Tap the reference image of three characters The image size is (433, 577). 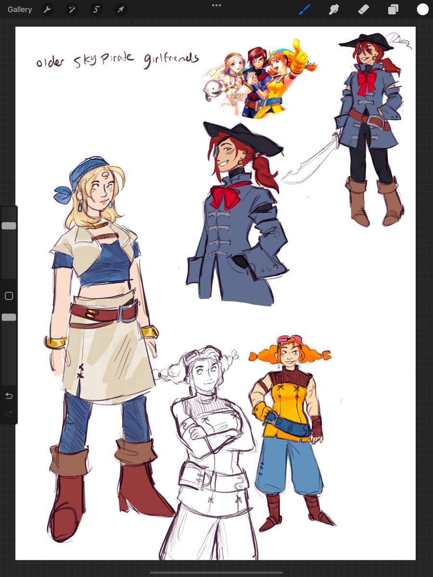click(260, 79)
